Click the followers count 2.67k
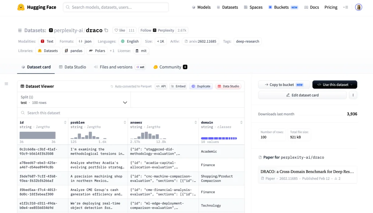The height and width of the screenshot is (213, 373). pyautogui.click(x=182, y=30)
